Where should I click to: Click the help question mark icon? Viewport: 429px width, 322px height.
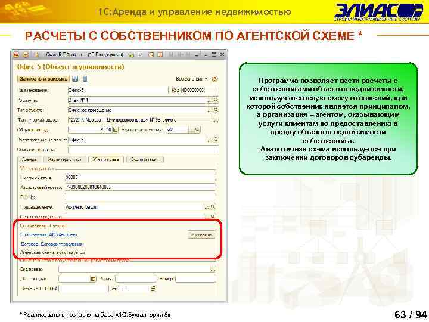point(214,79)
